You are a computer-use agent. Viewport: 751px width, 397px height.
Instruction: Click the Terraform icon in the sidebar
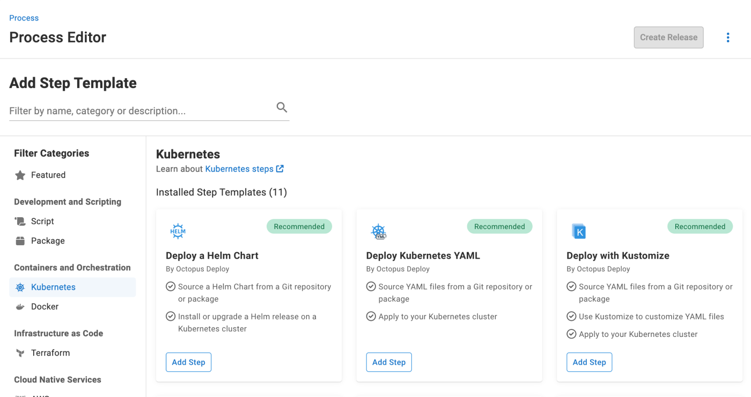coord(20,352)
